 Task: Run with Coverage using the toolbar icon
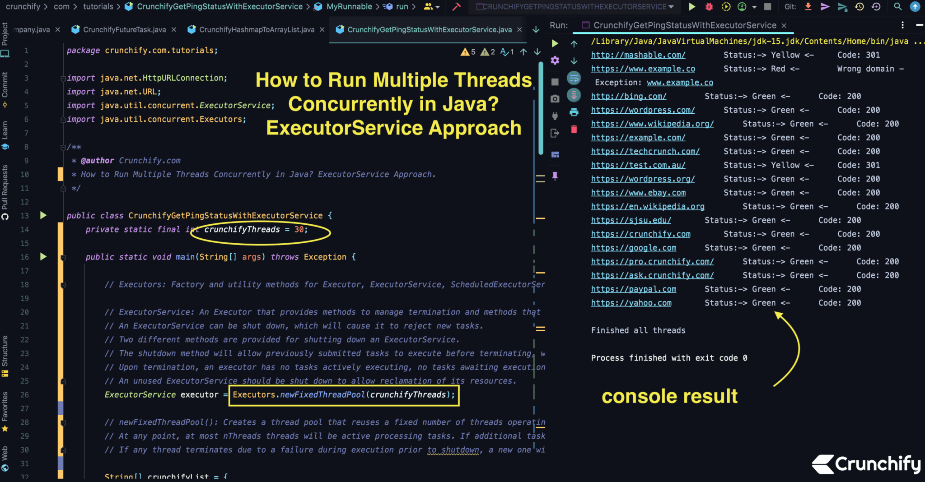coord(725,7)
